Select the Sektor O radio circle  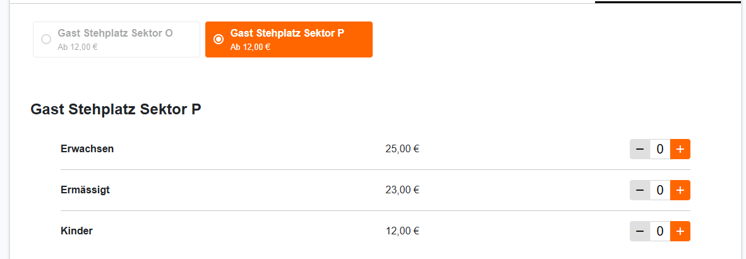point(46,39)
